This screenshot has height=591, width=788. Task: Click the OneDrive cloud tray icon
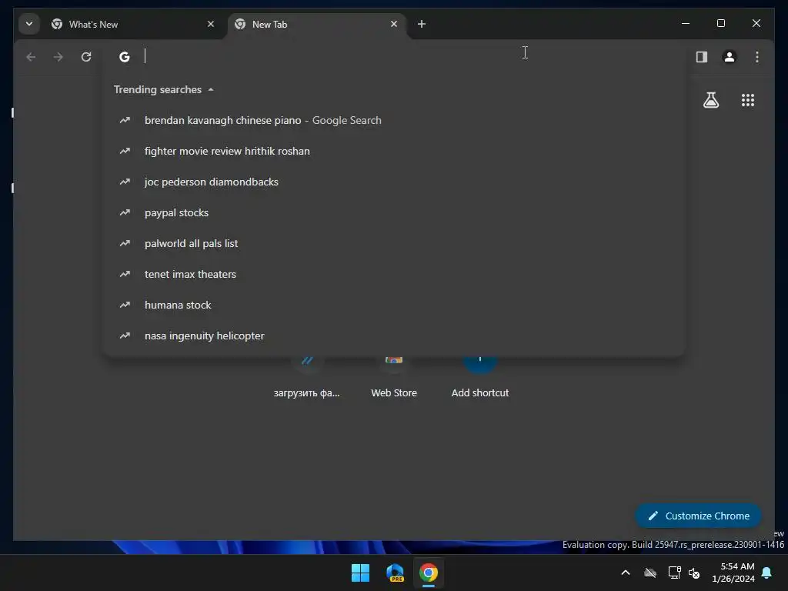(x=650, y=573)
